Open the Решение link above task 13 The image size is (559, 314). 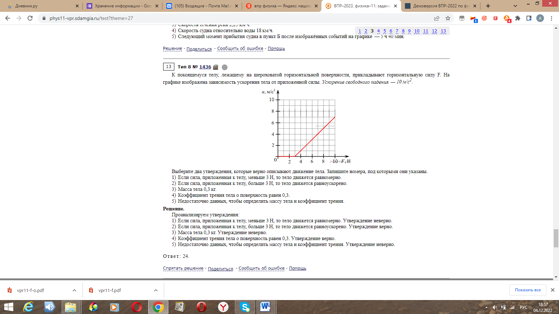coord(173,48)
